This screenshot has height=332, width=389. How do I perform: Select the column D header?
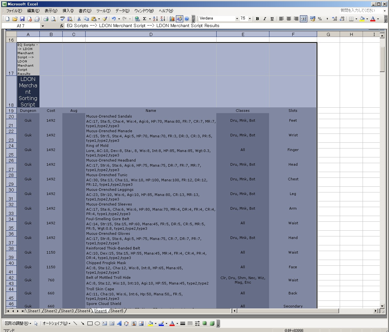151,34
